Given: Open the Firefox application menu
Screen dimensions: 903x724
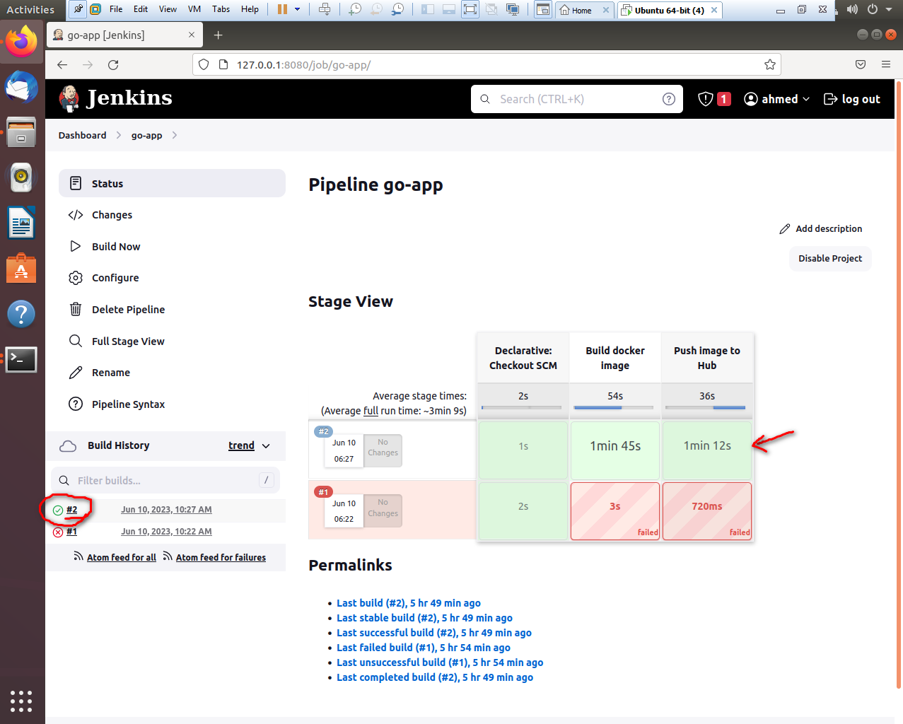Looking at the screenshot, I should (886, 64).
